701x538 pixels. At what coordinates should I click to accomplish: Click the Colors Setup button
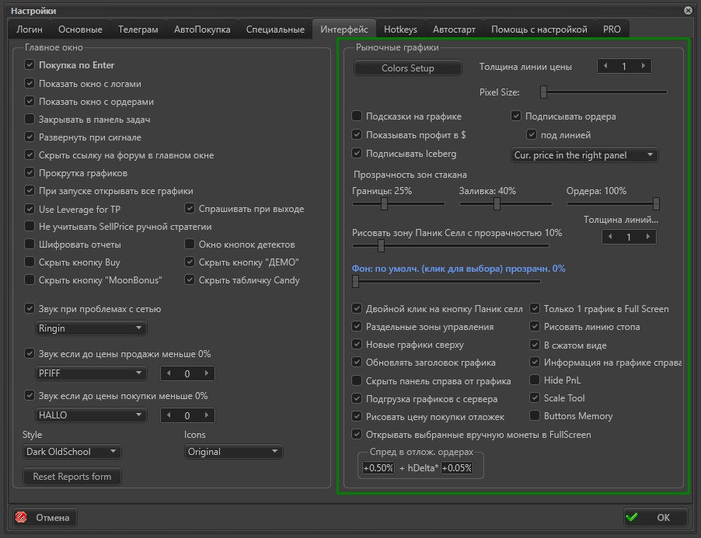pyautogui.click(x=408, y=68)
